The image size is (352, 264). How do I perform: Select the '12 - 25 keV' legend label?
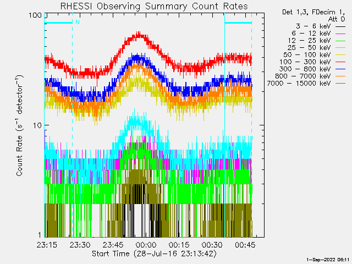point(309,41)
